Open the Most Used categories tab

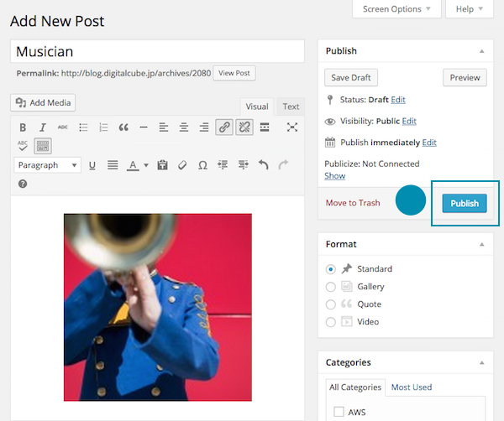point(412,387)
